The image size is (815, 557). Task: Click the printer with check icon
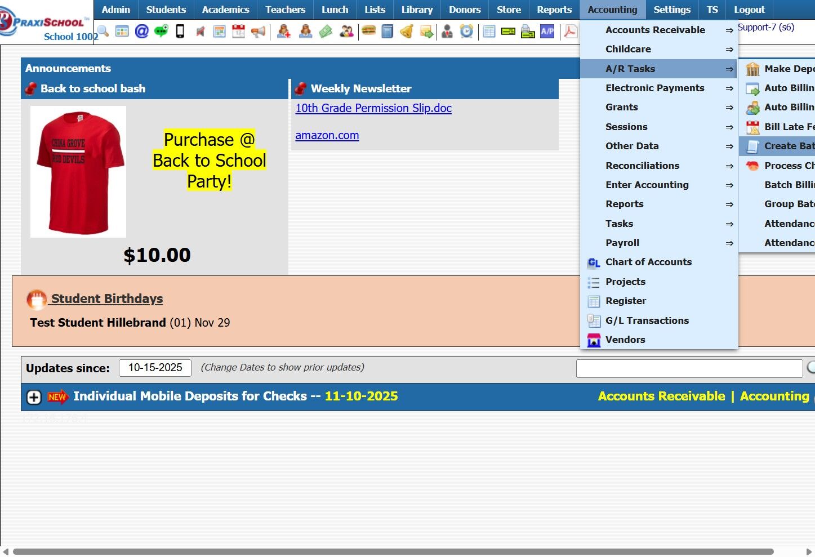pos(528,32)
